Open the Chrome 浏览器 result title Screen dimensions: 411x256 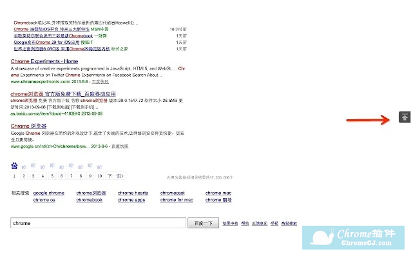pyautogui.click(x=28, y=126)
